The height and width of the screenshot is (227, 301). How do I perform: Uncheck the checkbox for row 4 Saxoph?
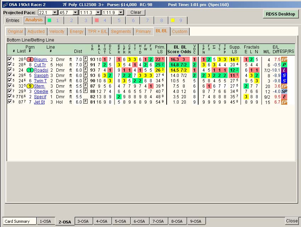tap(10, 75)
